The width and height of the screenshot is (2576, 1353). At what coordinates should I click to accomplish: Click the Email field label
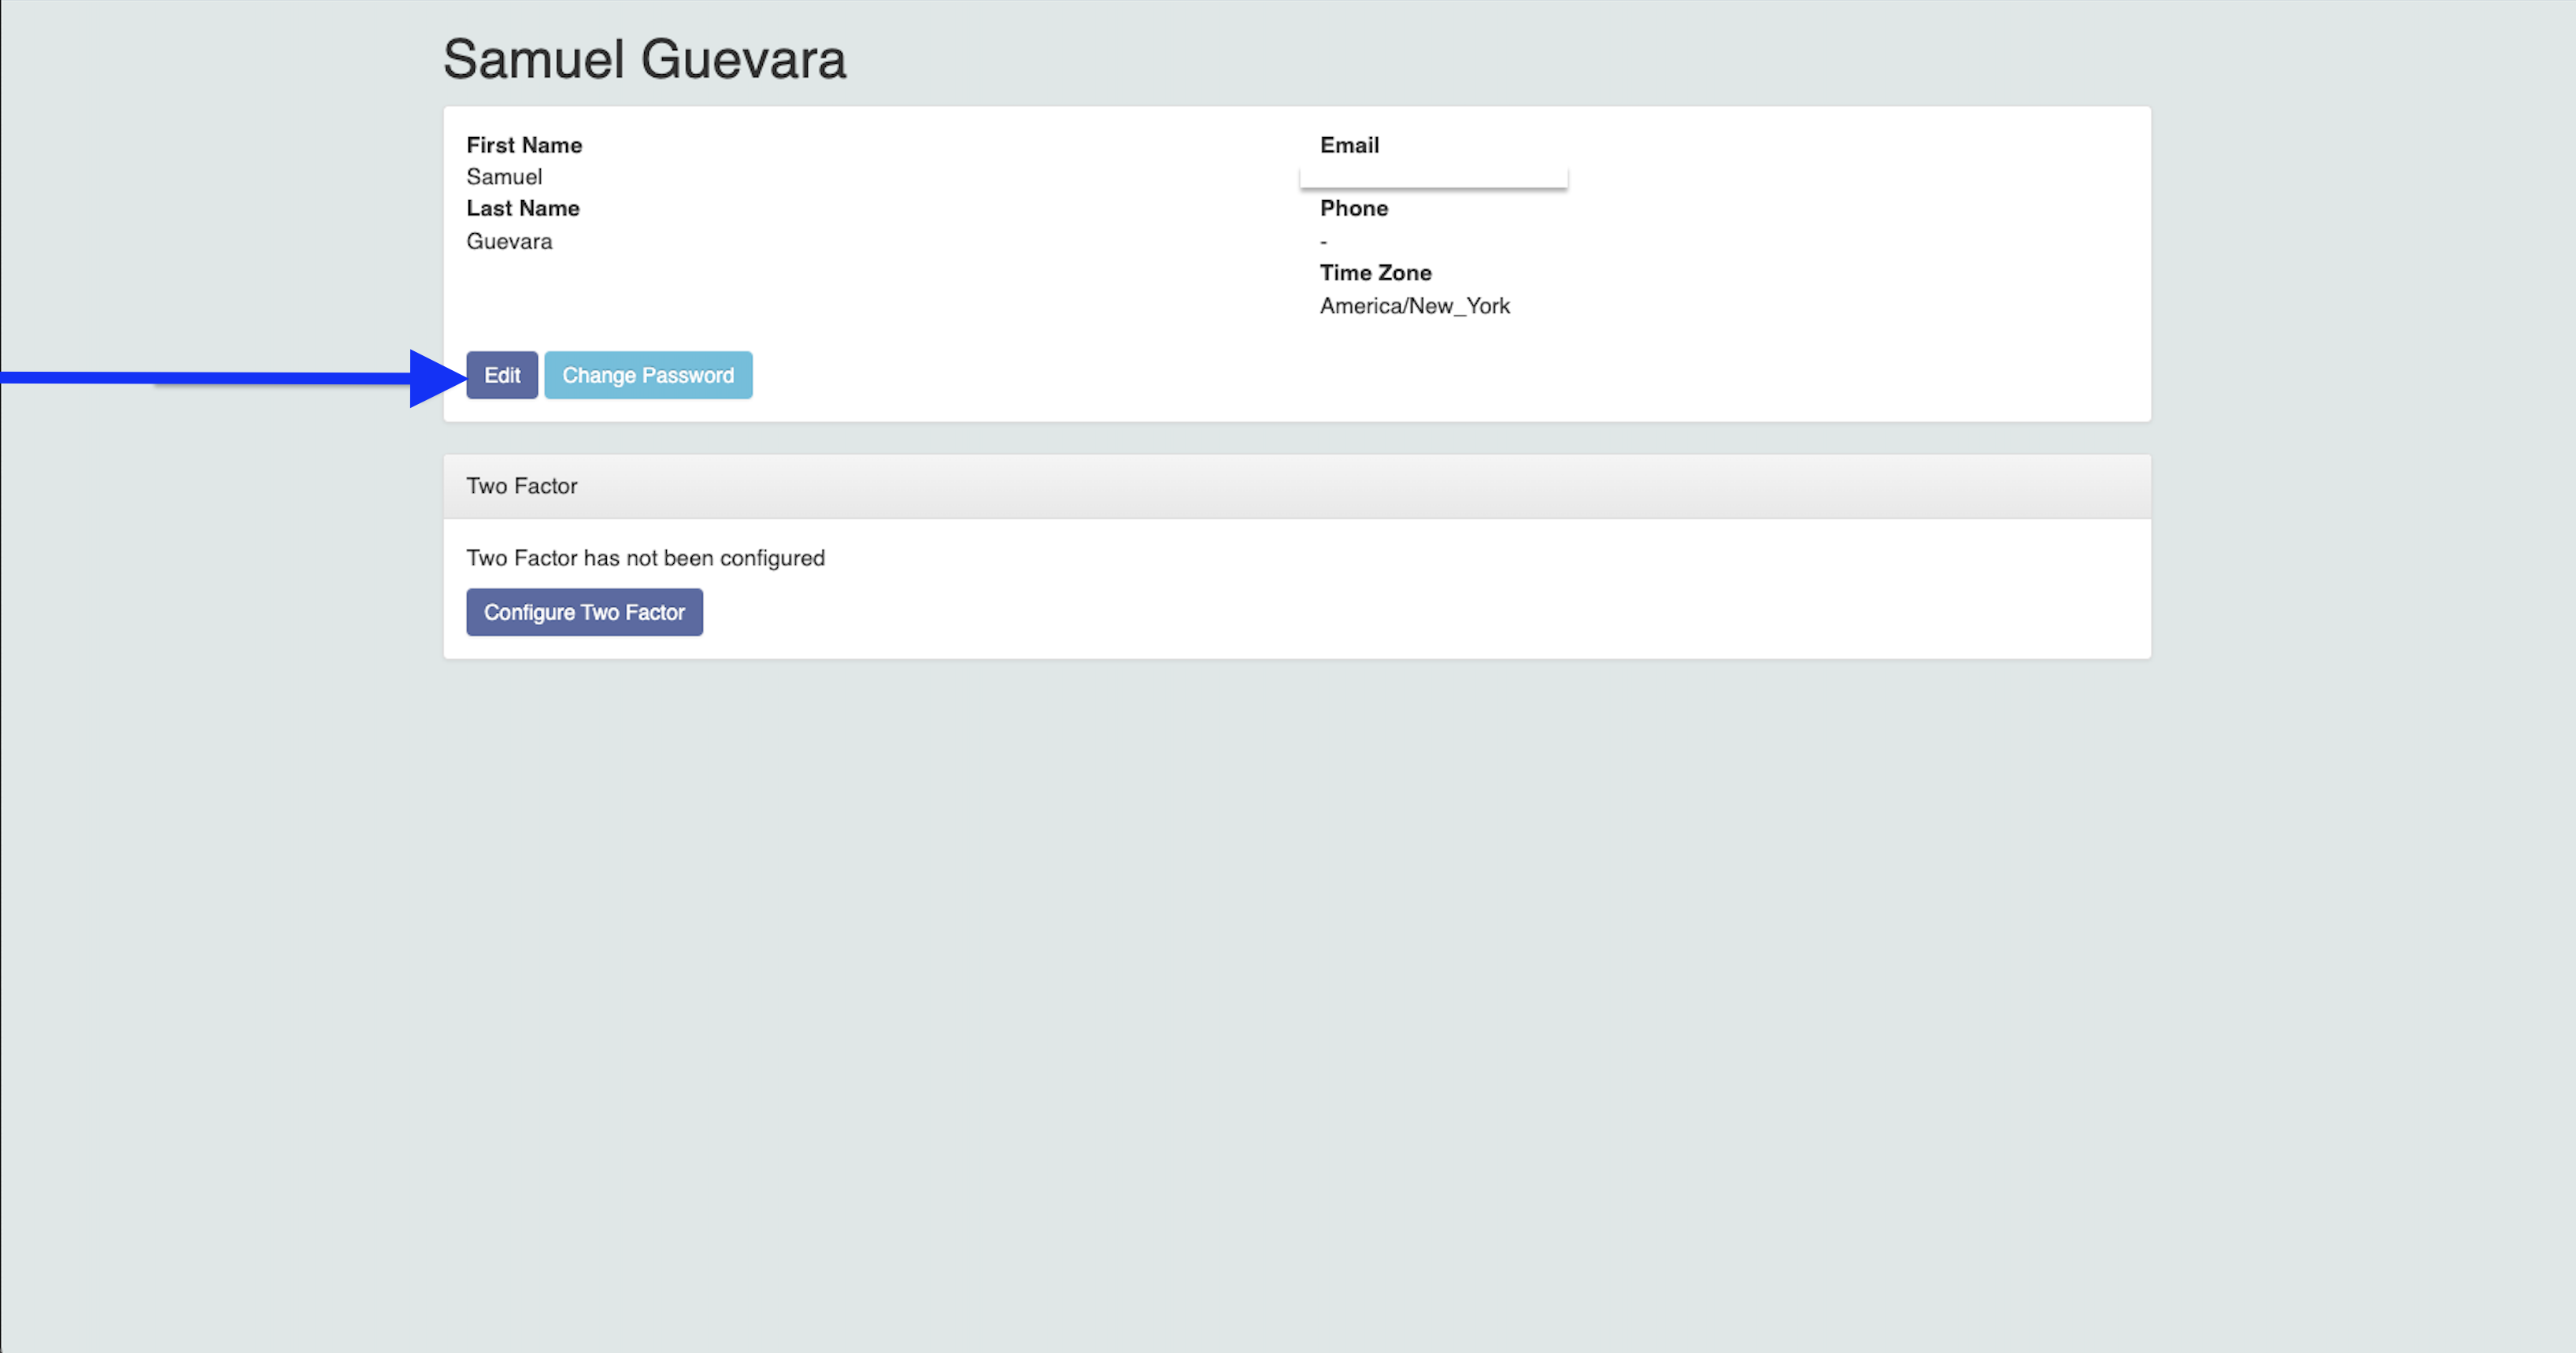[x=1349, y=145]
